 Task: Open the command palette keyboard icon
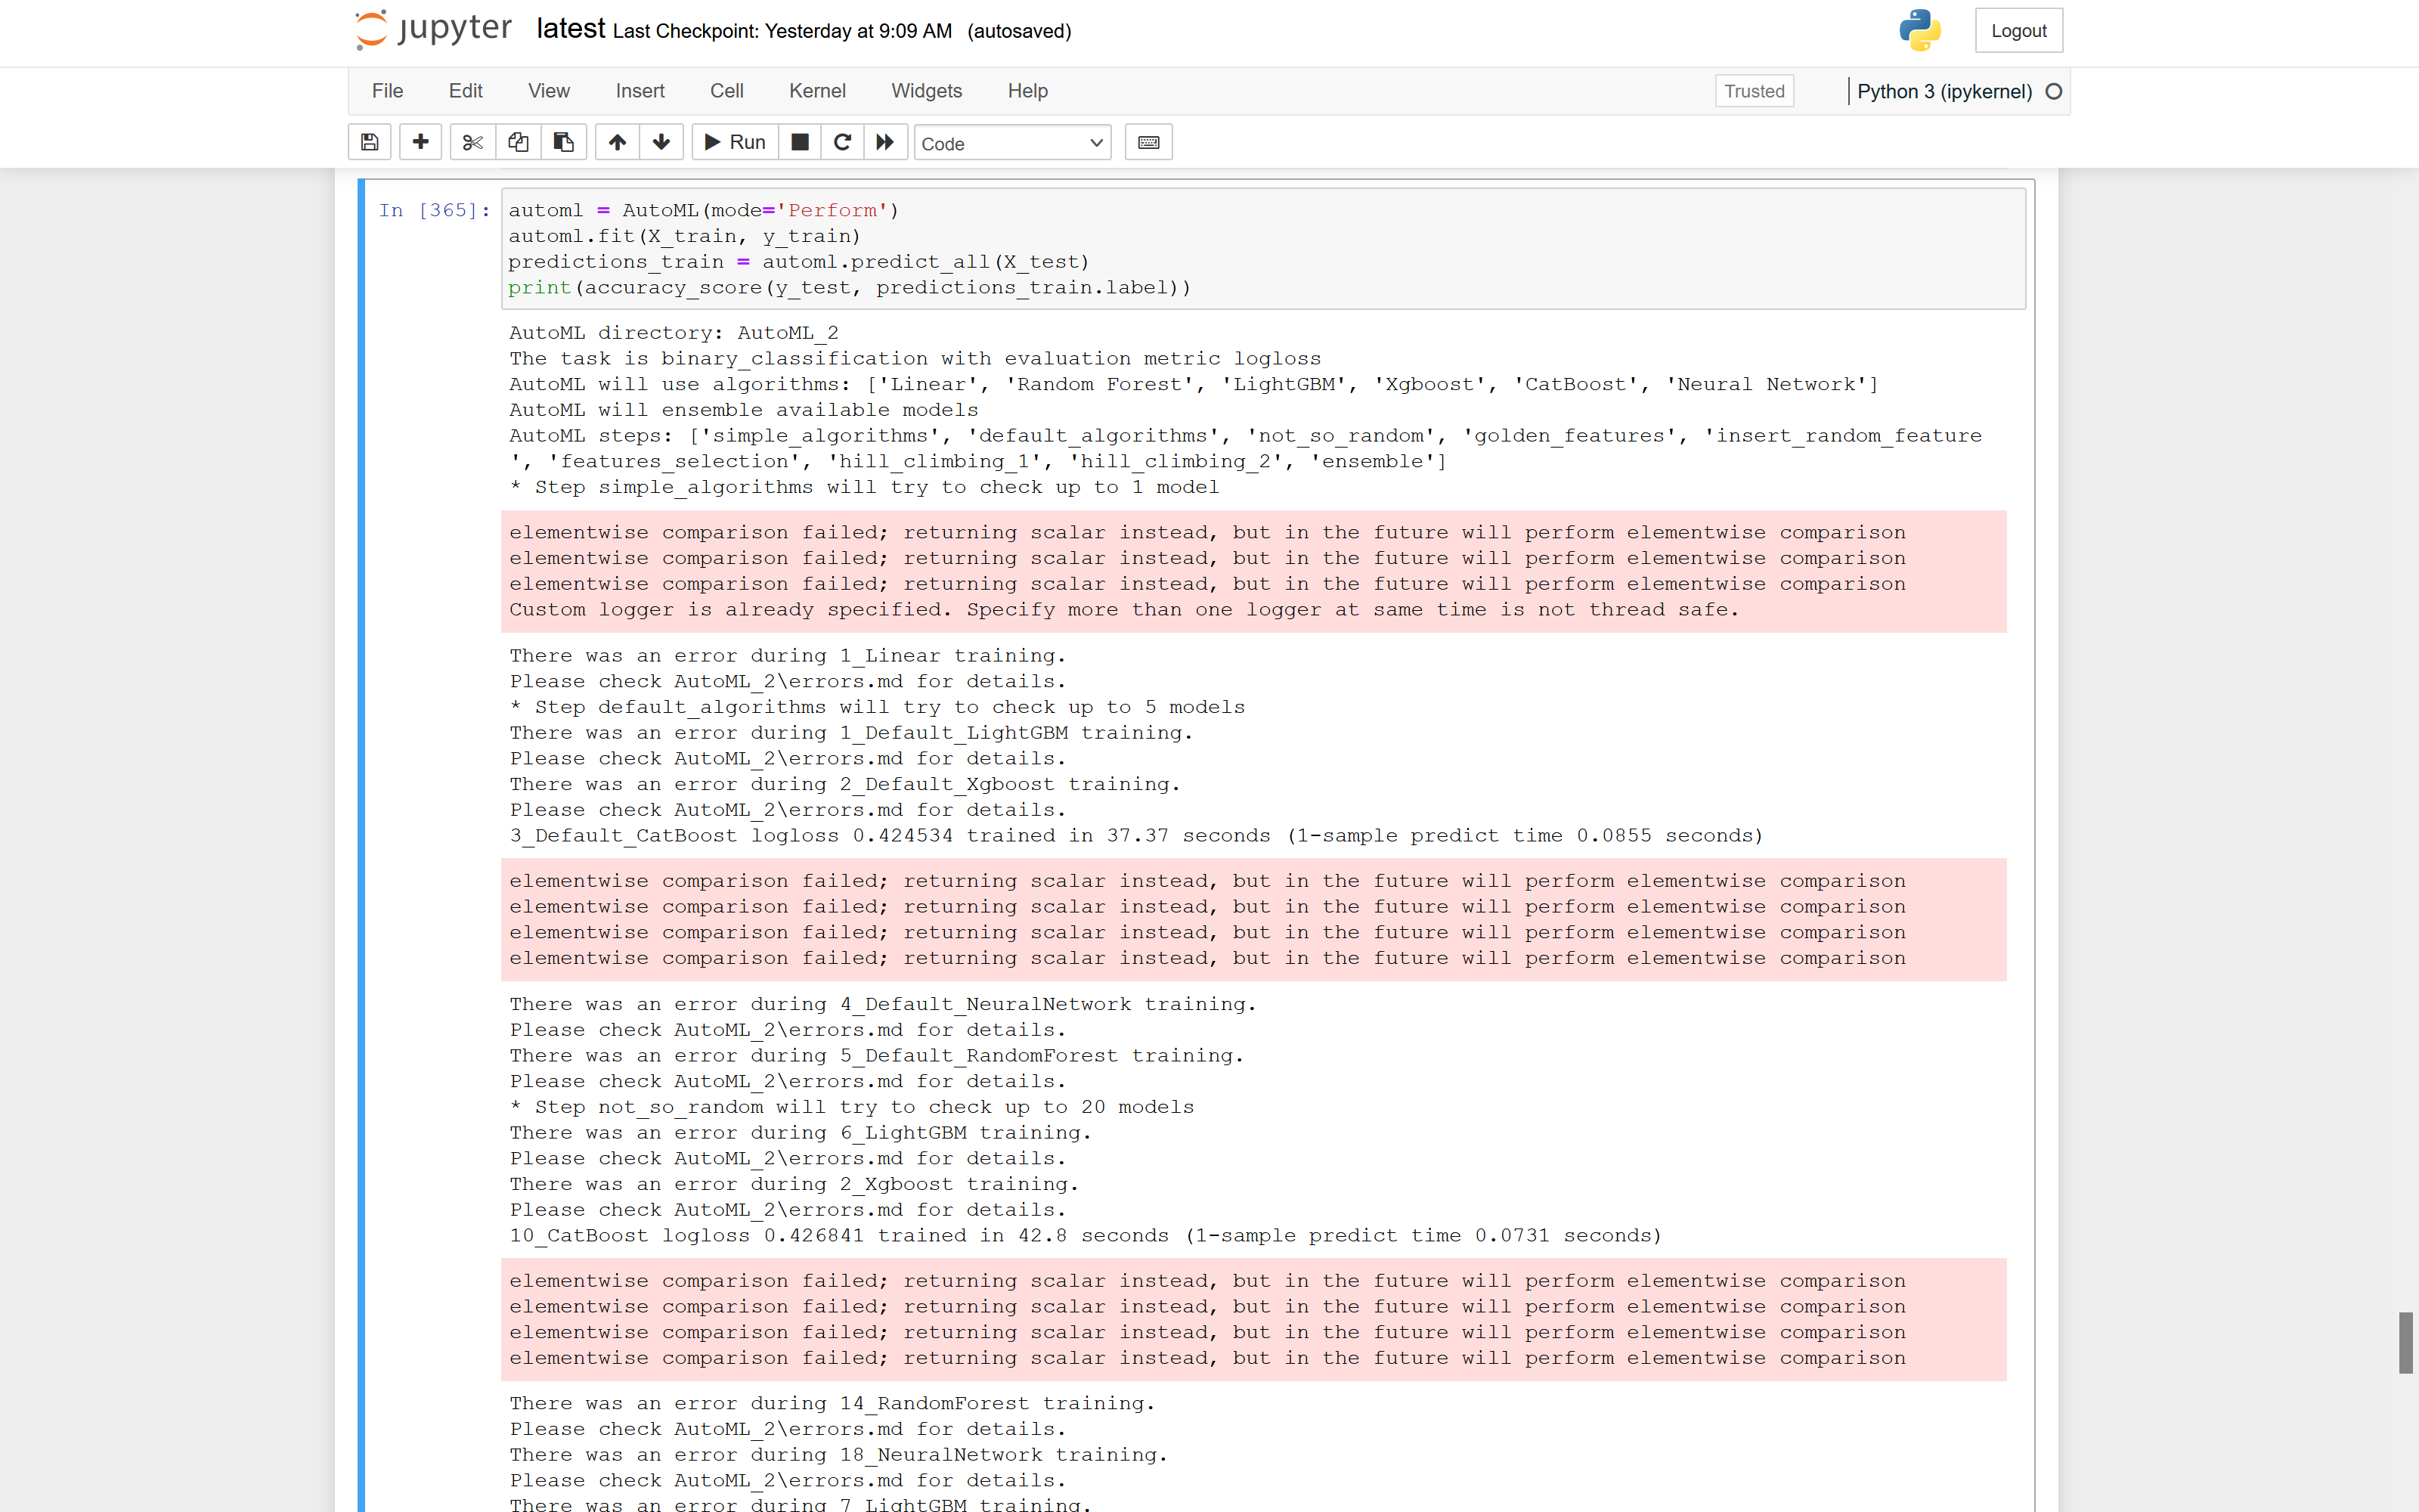[x=1148, y=142]
